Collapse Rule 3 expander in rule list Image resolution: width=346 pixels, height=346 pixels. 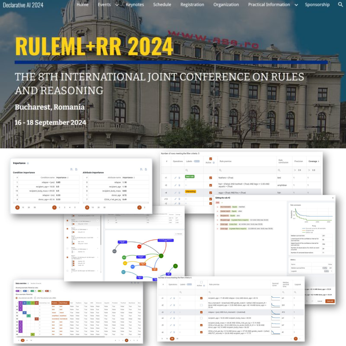click(97, 221)
